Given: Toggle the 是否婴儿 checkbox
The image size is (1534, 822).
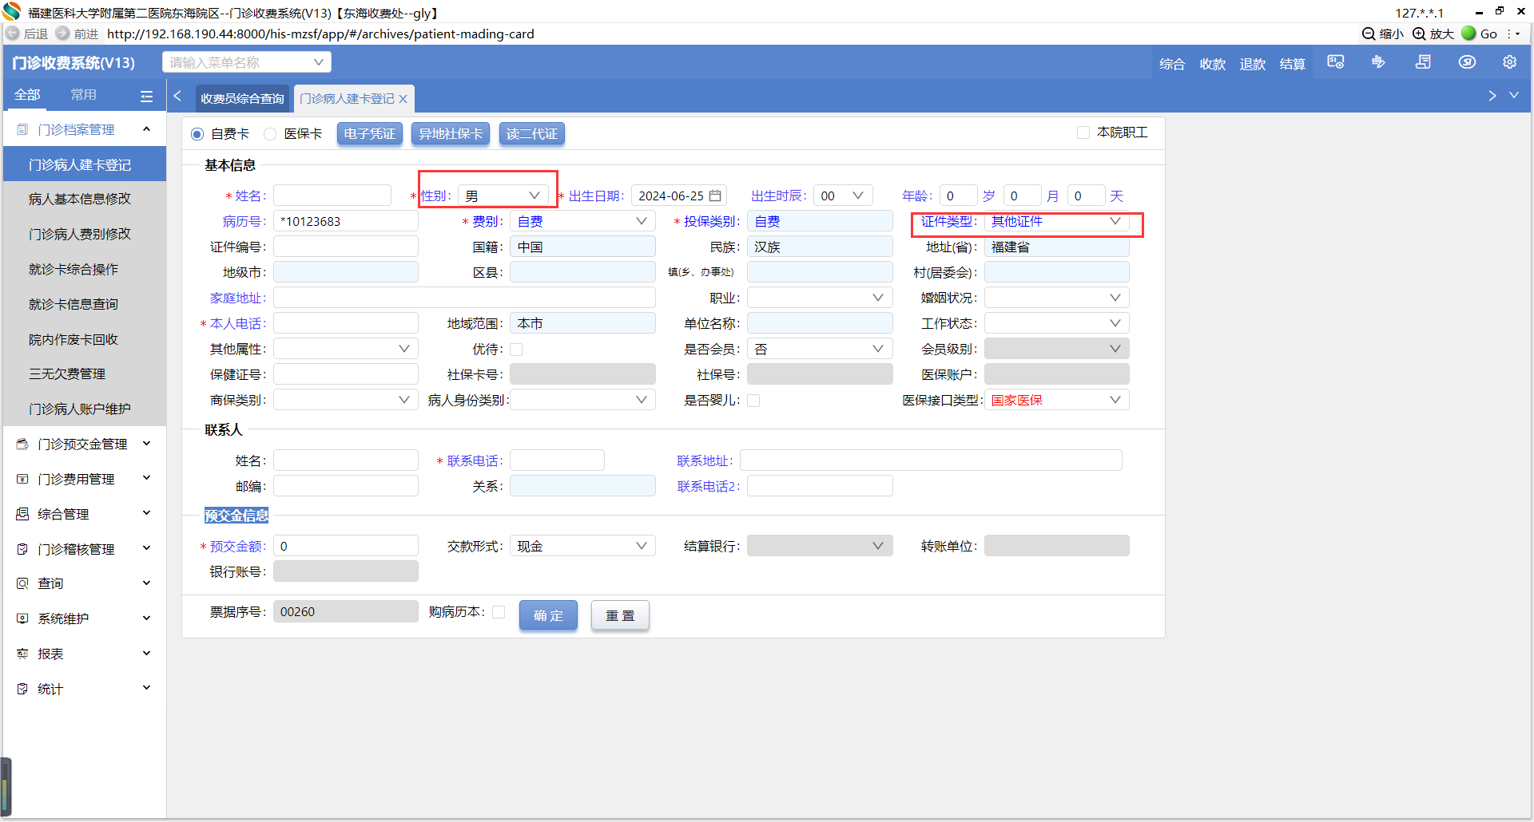Looking at the screenshot, I should coord(753,401).
